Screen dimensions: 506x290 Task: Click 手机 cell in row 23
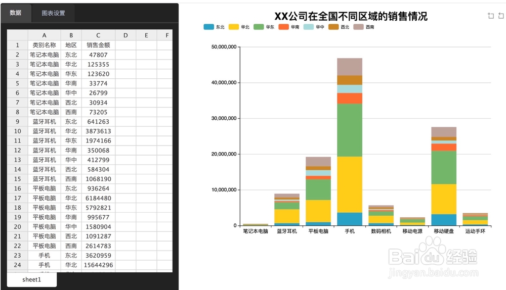point(44,256)
